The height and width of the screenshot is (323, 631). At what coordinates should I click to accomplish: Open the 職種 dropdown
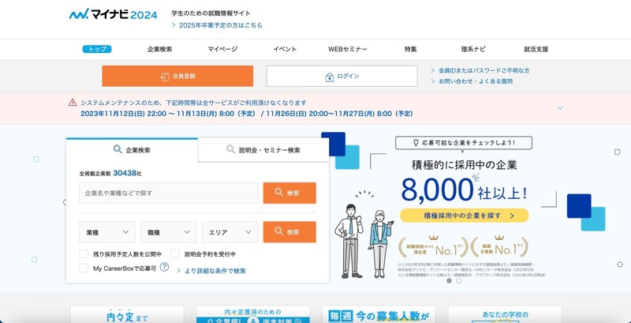(168, 232)
